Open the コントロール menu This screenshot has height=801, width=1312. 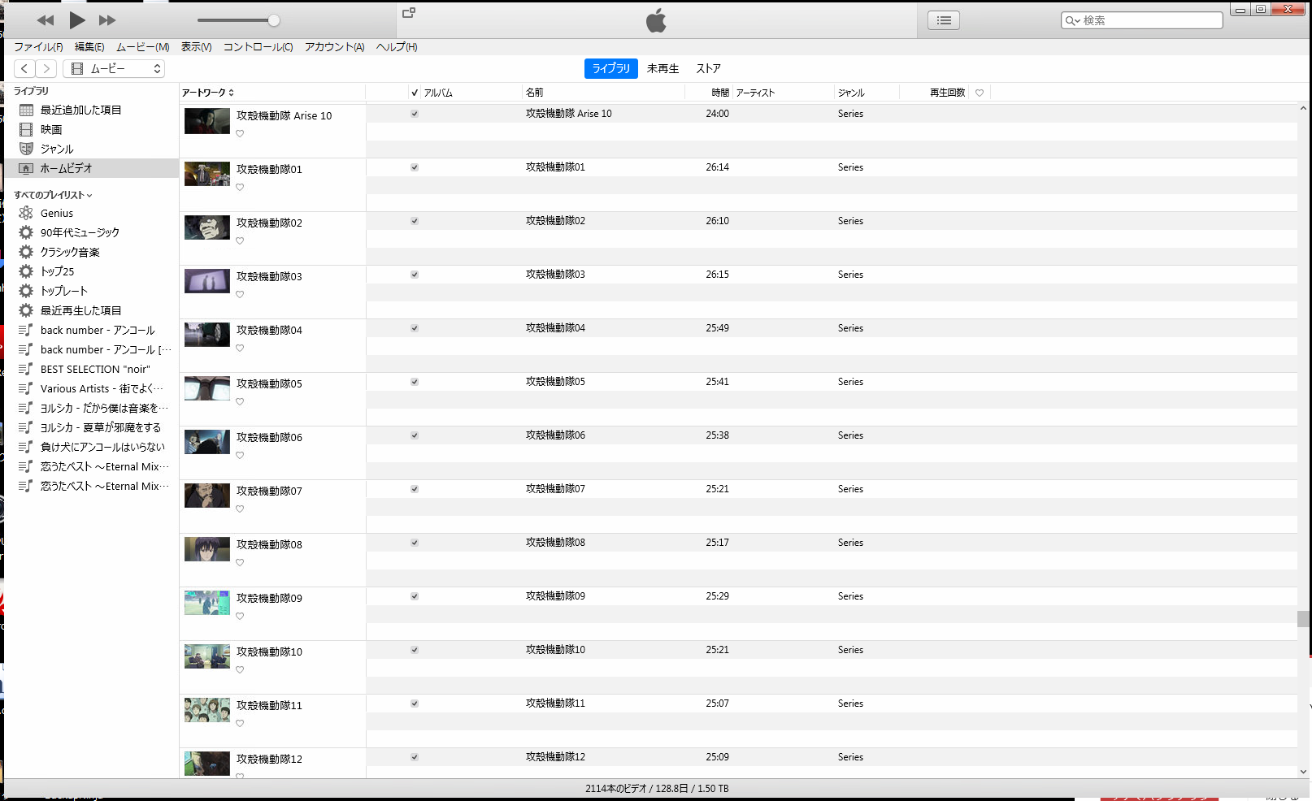tap(258, 47)
